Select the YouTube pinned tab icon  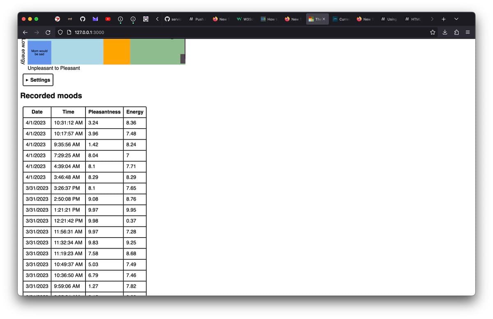click(x=108, y=19)
